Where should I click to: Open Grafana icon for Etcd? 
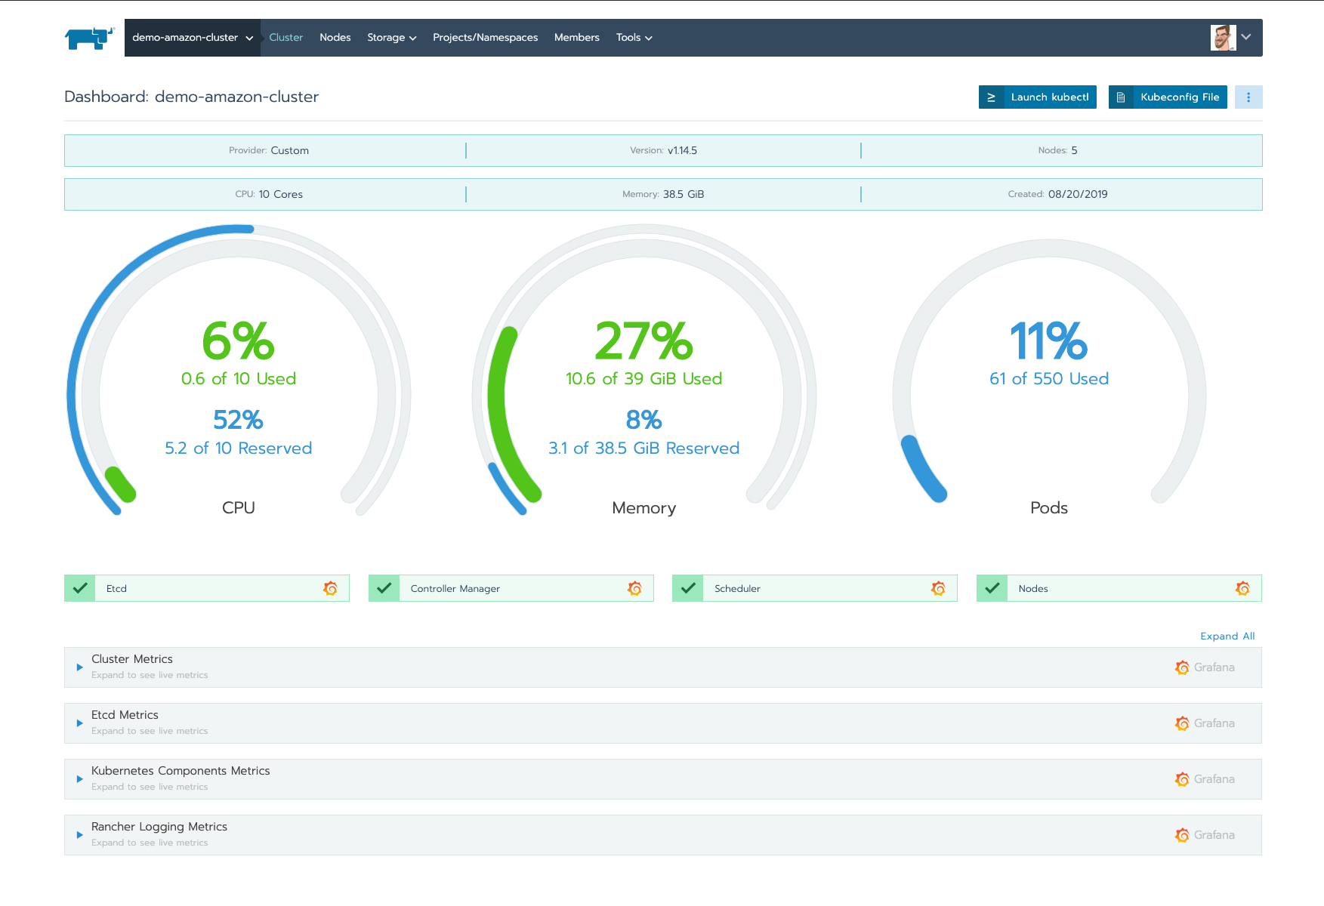pyautogui.click(x=330, y=588)
